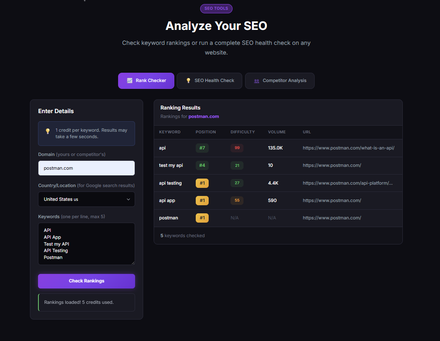Click the URL in the api testing row

tap(349, 183)
